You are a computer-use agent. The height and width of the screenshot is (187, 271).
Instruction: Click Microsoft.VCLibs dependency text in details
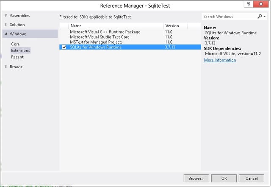(233, 54)
